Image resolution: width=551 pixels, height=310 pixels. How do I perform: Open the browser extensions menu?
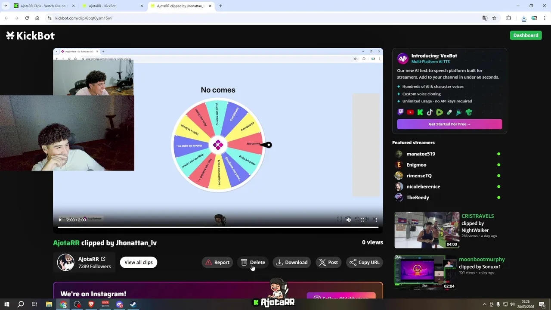509,18
